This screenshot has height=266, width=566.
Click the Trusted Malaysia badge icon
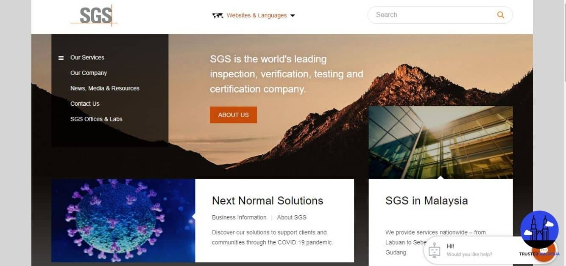click(x=539, y=230)
